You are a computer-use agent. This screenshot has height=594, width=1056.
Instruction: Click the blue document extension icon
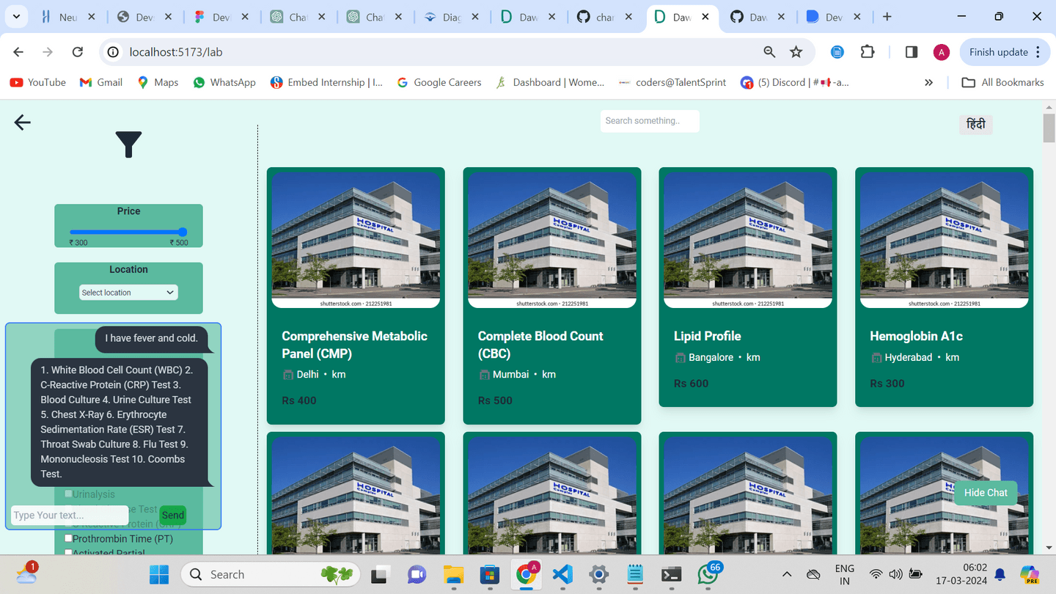837,52
